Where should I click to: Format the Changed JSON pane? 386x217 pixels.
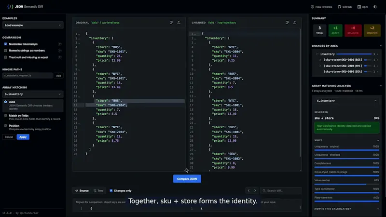287,22
